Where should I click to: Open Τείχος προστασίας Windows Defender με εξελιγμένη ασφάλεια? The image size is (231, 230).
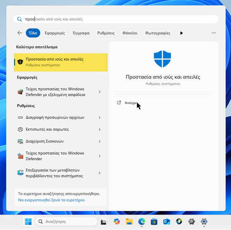click(60, 92)
